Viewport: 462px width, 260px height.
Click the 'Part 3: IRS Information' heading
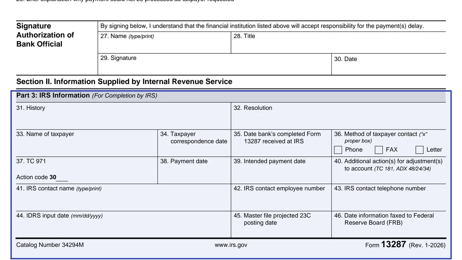click(x=53, y=95)
